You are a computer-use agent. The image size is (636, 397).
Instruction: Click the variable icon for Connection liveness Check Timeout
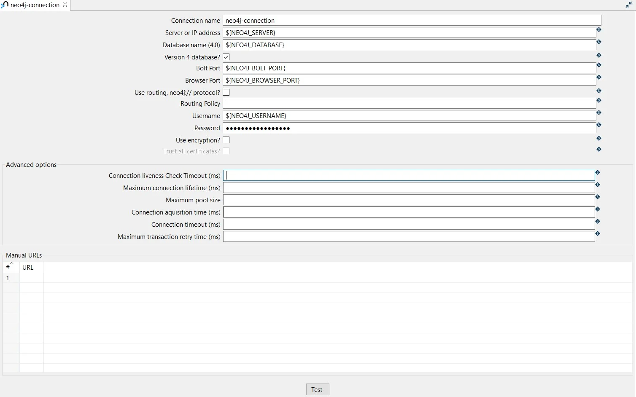tap(597, 172)
